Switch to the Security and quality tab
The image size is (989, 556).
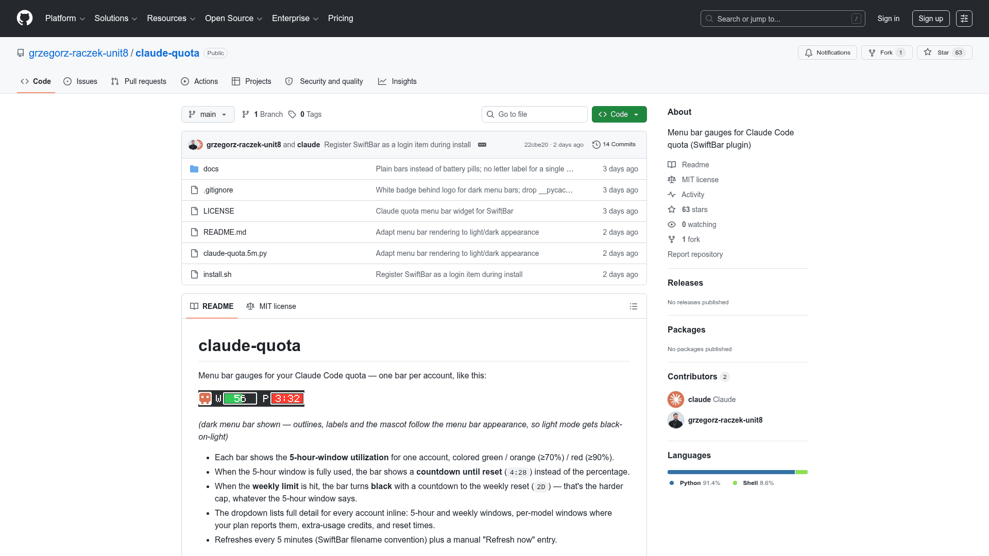[x=324, y=81]
